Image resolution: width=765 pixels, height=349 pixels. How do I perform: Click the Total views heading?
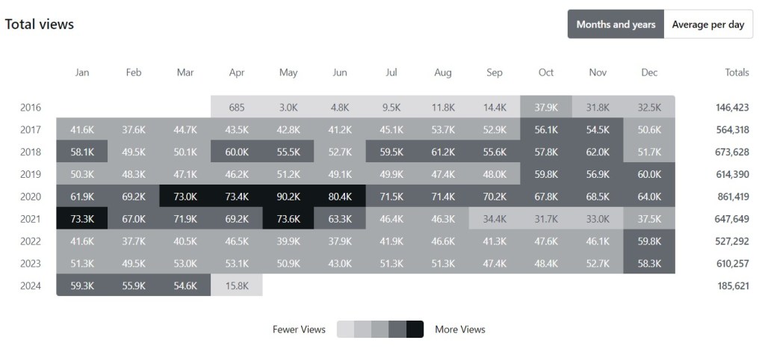40,24
